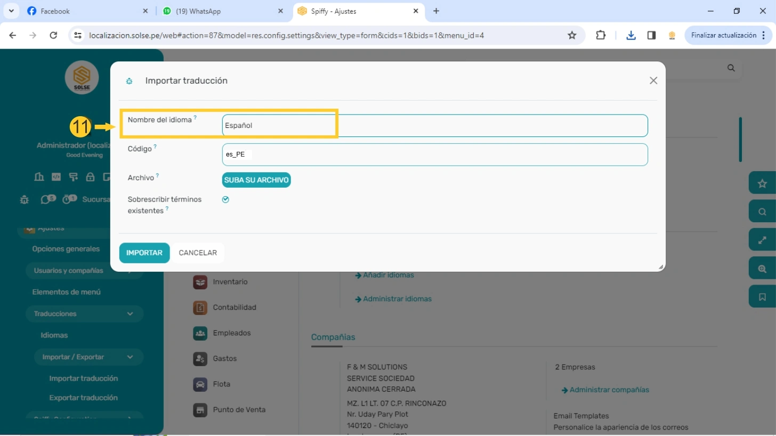The image size is (776, 436).
Task: Open the code developer icon in sidebar
Action: tap(56, 177)
